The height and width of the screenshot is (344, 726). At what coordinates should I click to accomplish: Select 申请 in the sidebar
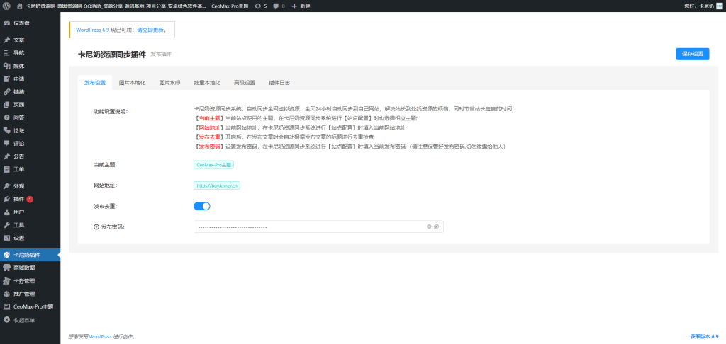click(30, 79)
